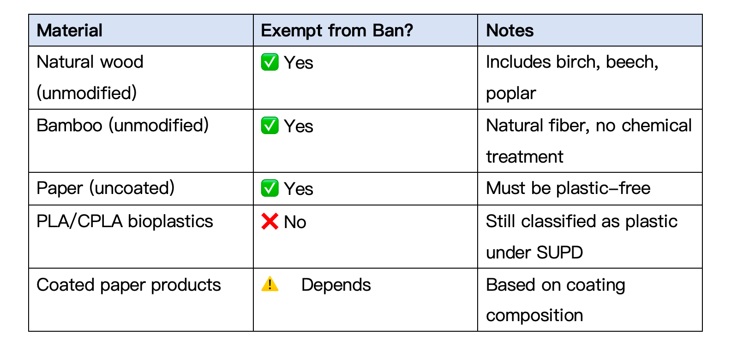Click the Coated paper products cell
The width and height of the screenshot is (731, 352).
pos(129,285)
